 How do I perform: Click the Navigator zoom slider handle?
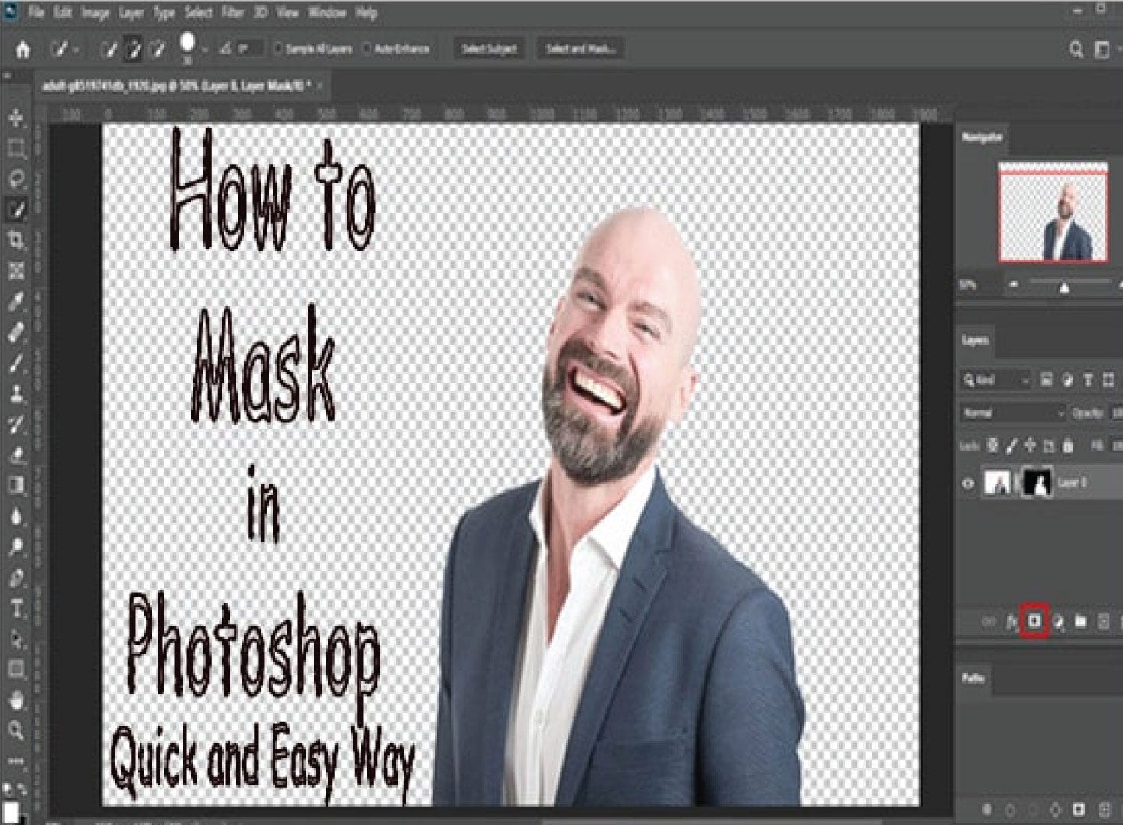pyautogui.click(x=1065, y=287)
